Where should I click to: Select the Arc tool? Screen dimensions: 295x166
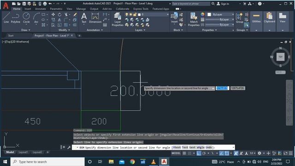36,18
